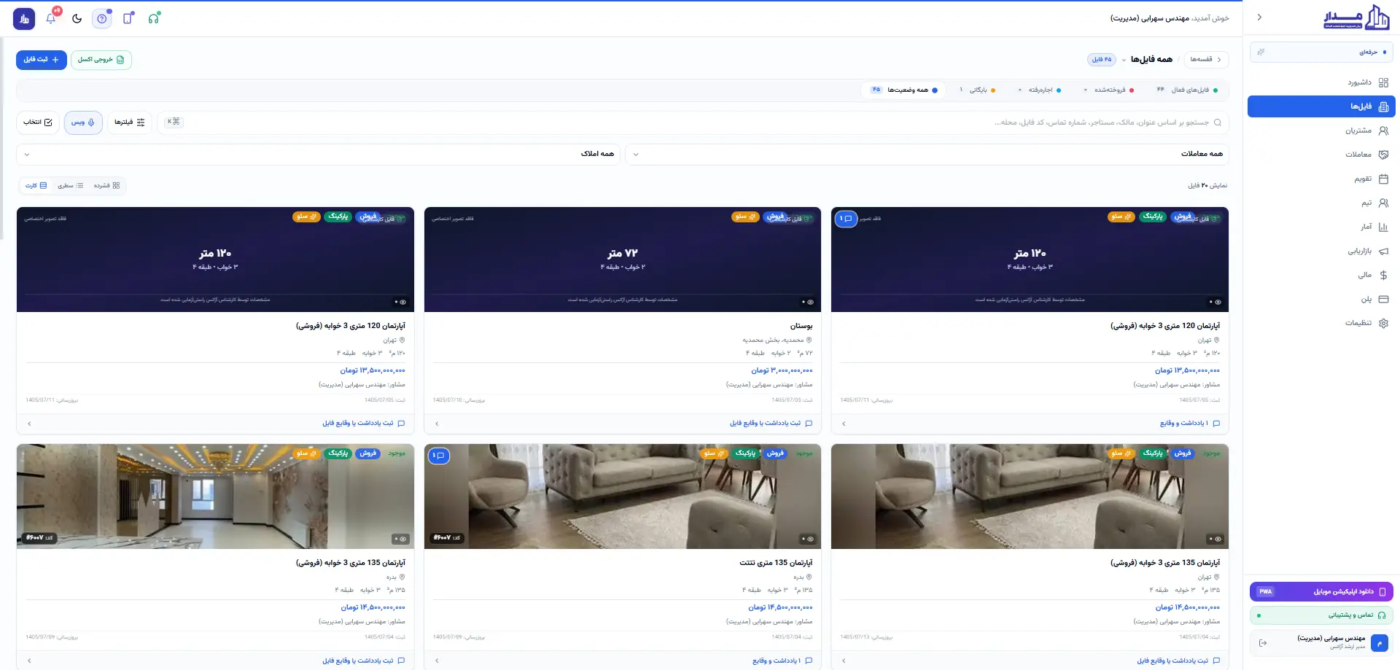
Task: Select the فایل‌های فعال status tab
Action: tap(1188, 90)
